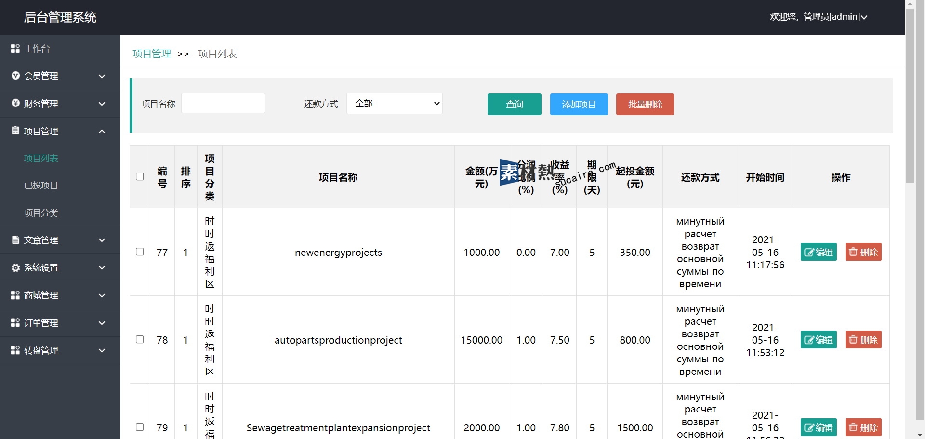925x439 pixels.
Task: Open the 还款方式 dropdown showing 全部
Action: tap(395, 103)
